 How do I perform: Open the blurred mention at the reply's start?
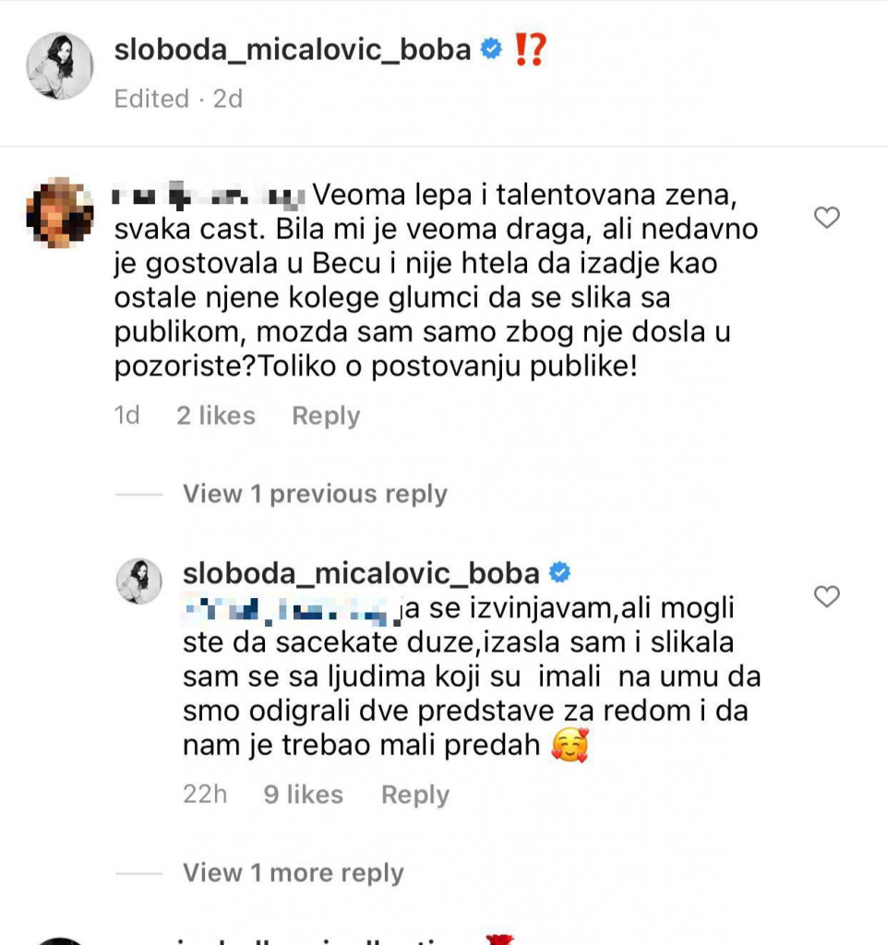tap(293, 611)
